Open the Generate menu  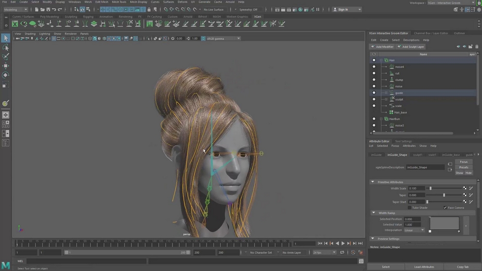tap(204, 2)
